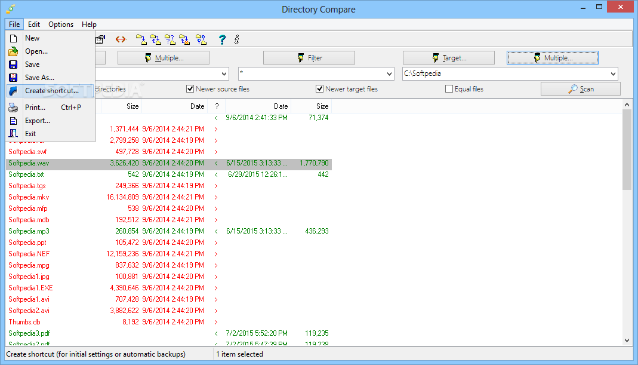The width and height of the screenshot is (638, 365).
Task: Select the highlighted Softpedia.wav row
Action: click(169, 163)
